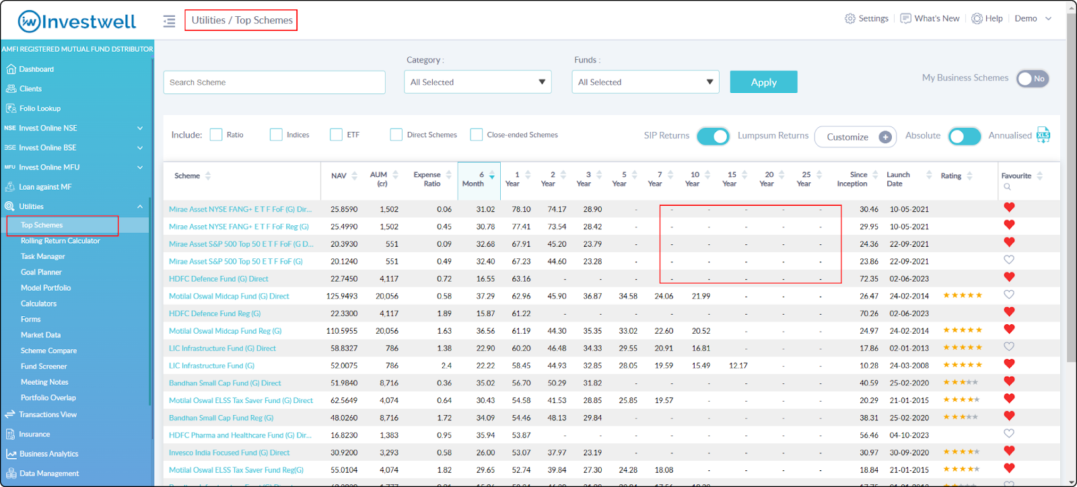The height and width of the screenshot is (487, 1077).
Task: Toggle SIP / Lumpsum Returns switch
Action: (x=713, y=137)
